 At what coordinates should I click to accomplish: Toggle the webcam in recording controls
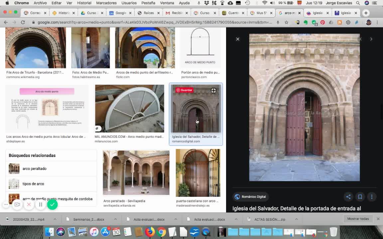[17, 204]
